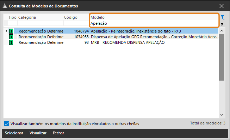Open the blue filter funnel icon
Image resolution: width=230 pixels, height=140 pixels.
pyautogui.click(x=223, y=17)
